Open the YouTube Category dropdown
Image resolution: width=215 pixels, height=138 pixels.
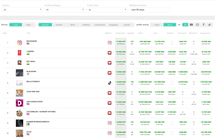(65, 10)
